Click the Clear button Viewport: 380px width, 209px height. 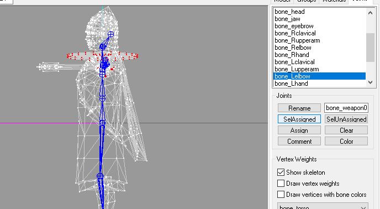[x=346, y=130]
